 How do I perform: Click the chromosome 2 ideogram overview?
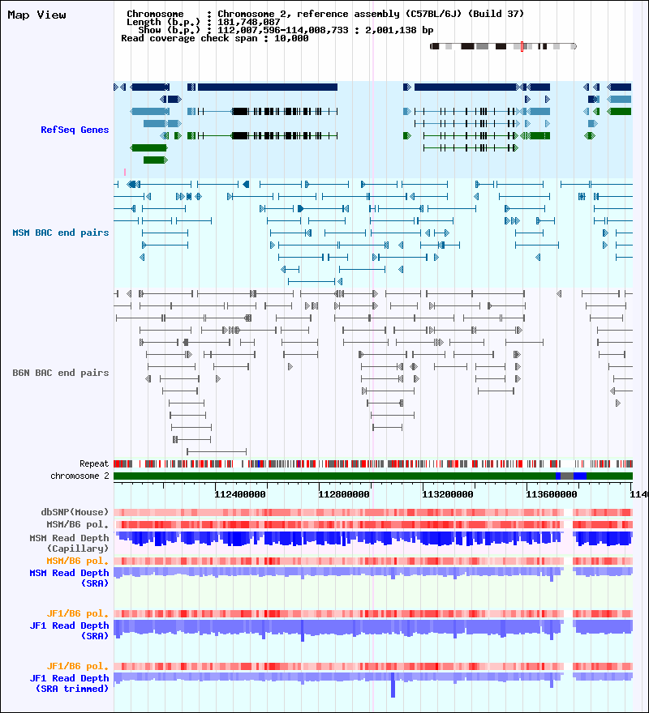point(503,46)
